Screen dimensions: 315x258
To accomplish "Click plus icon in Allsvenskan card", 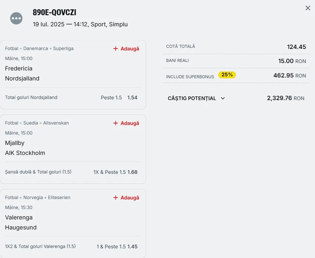I will click(x=115, y=123).
